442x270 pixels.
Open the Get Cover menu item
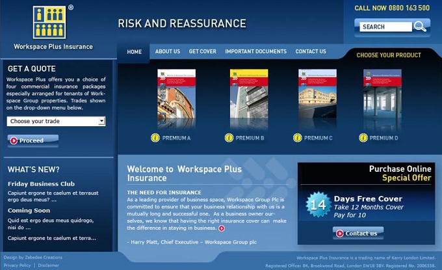tap(202, 51)
